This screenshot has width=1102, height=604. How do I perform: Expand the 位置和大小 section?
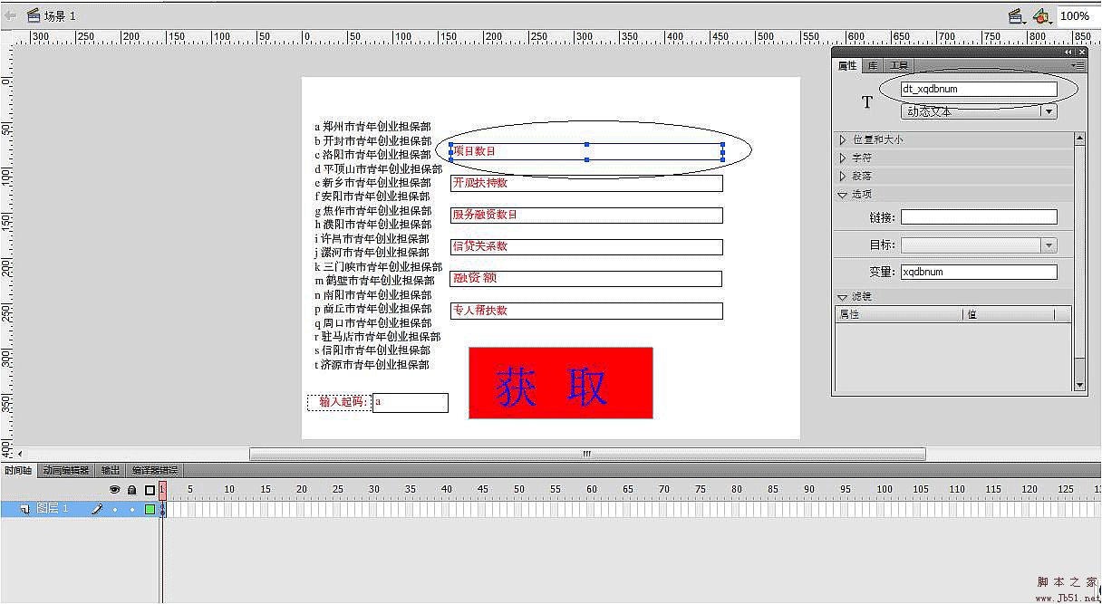pyautogui.click(x=843, y=140)
